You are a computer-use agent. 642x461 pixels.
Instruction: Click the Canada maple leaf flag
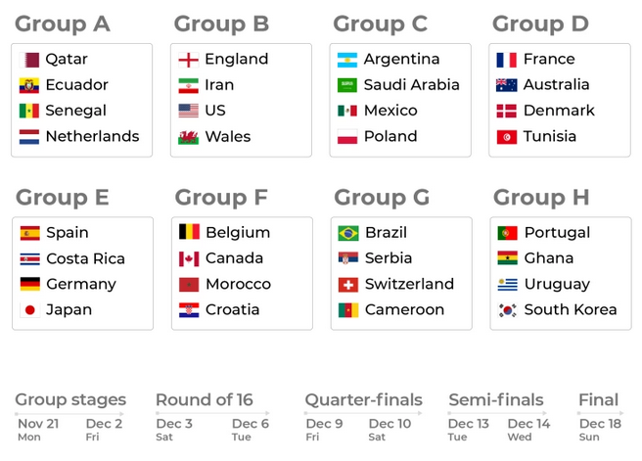[188, 259]
